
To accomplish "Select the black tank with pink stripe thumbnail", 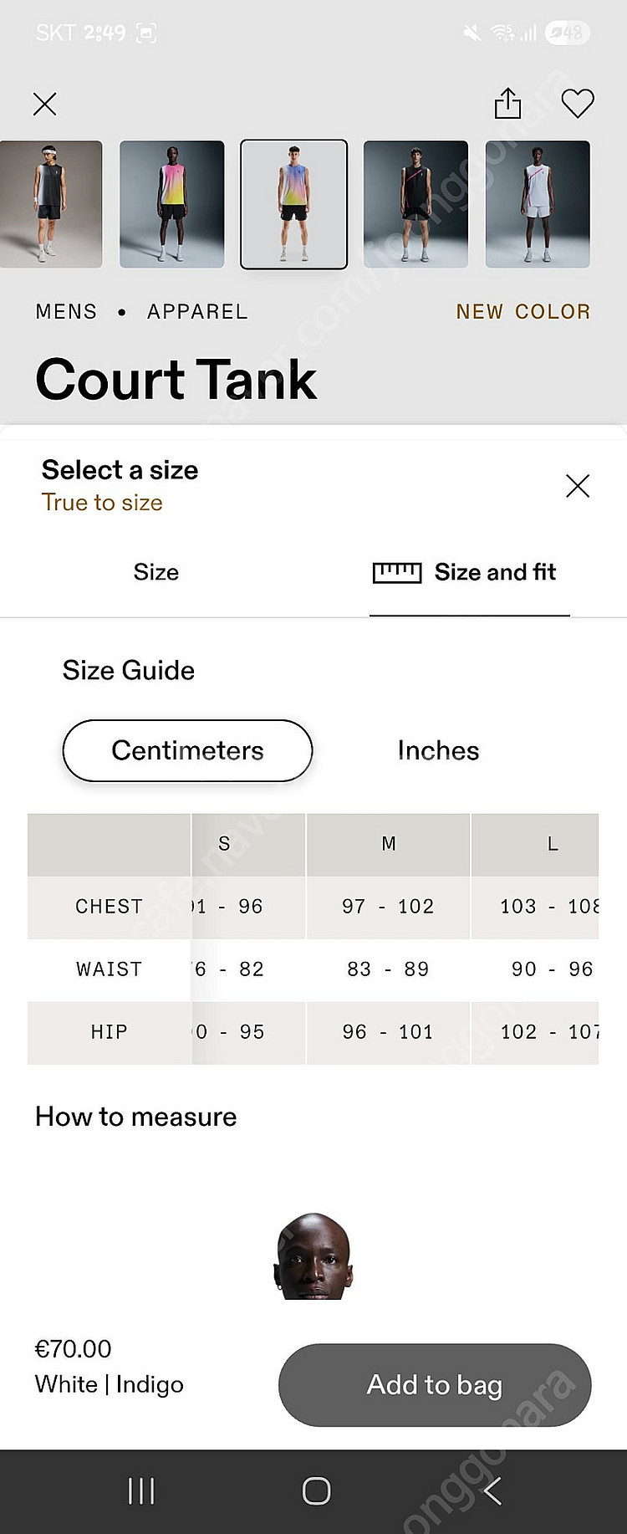I will point(415,204).
